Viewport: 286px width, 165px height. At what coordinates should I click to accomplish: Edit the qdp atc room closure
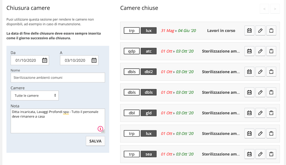[260, 51]
